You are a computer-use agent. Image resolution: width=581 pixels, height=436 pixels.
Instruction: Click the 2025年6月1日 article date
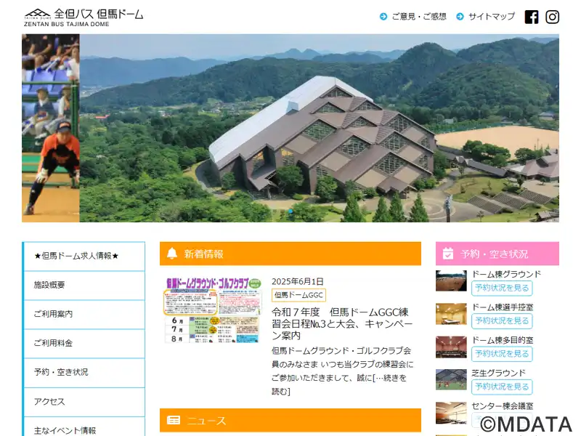click(298, 281)
